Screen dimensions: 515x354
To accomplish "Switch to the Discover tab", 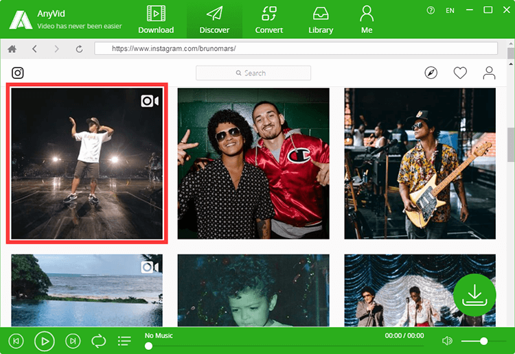I will pos(214,20).
